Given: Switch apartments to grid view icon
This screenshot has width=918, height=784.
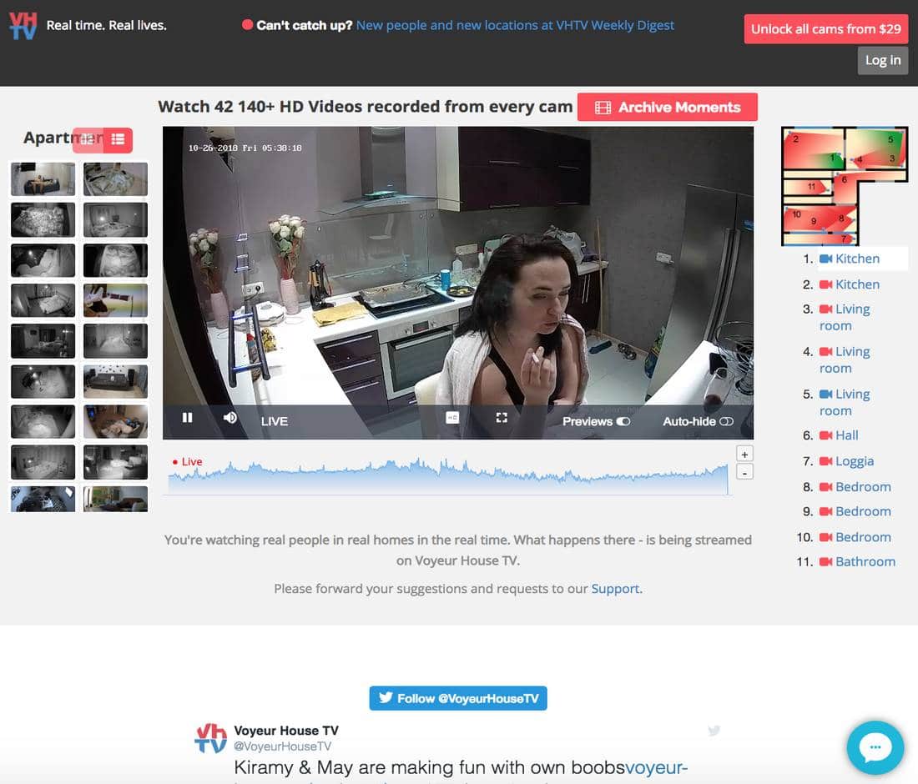Looking at the screenshot, I should pos(88,139).
